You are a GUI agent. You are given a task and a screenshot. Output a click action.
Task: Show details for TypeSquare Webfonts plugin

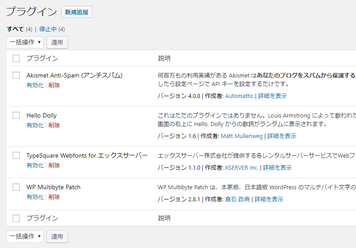coord(277,167)
